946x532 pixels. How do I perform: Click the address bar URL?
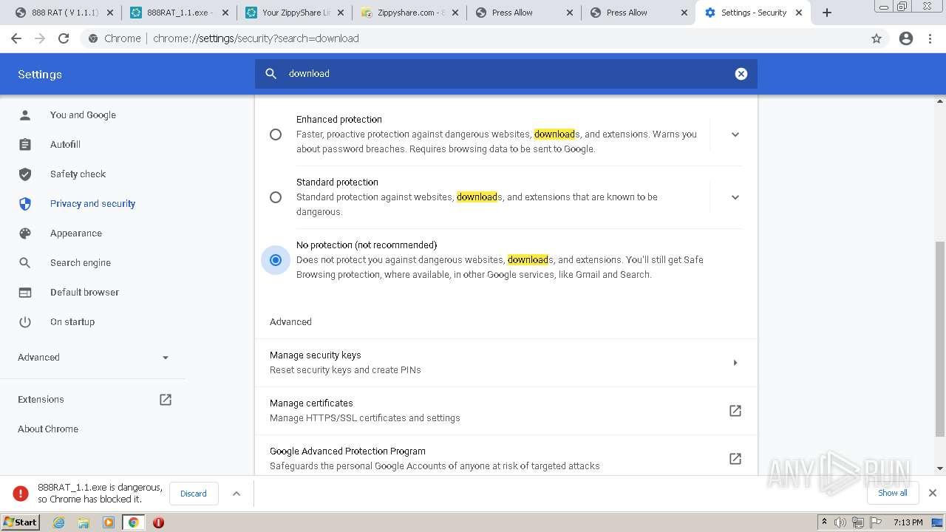256,38
